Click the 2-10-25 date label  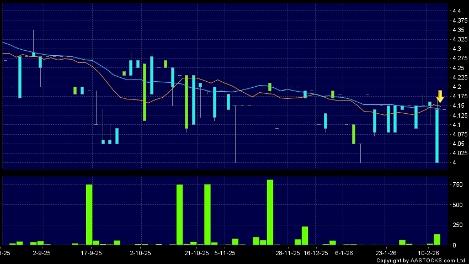click(140, 252)
